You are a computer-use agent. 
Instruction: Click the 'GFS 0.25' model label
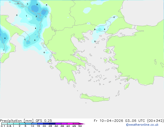click(44, 121)
